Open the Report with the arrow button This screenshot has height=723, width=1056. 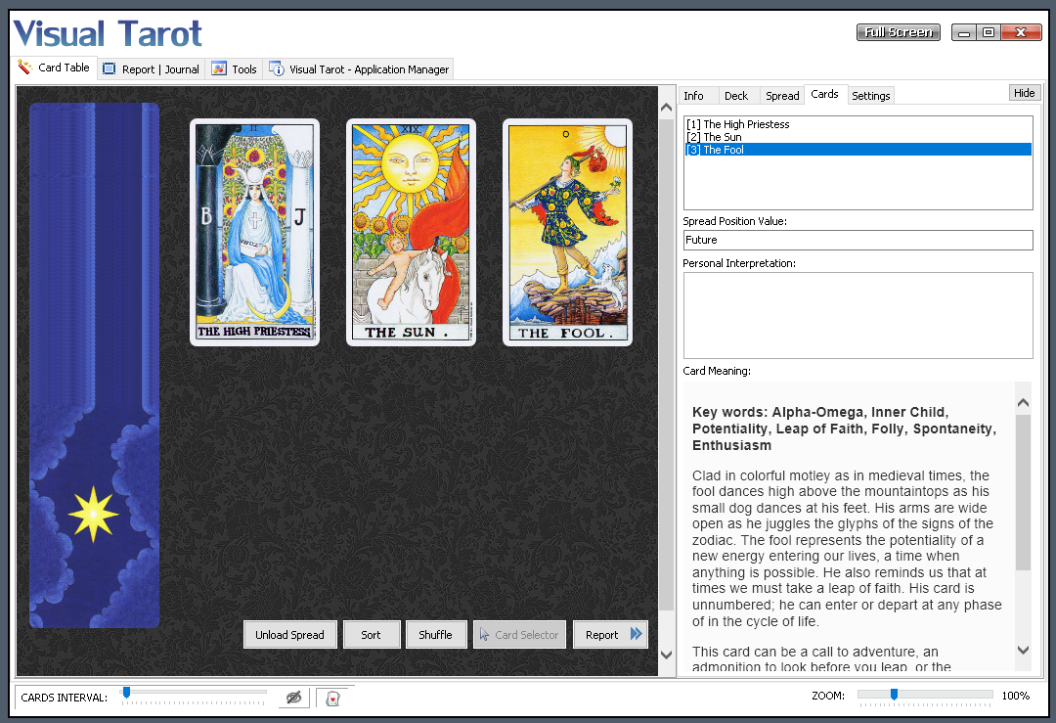(610, 635)
